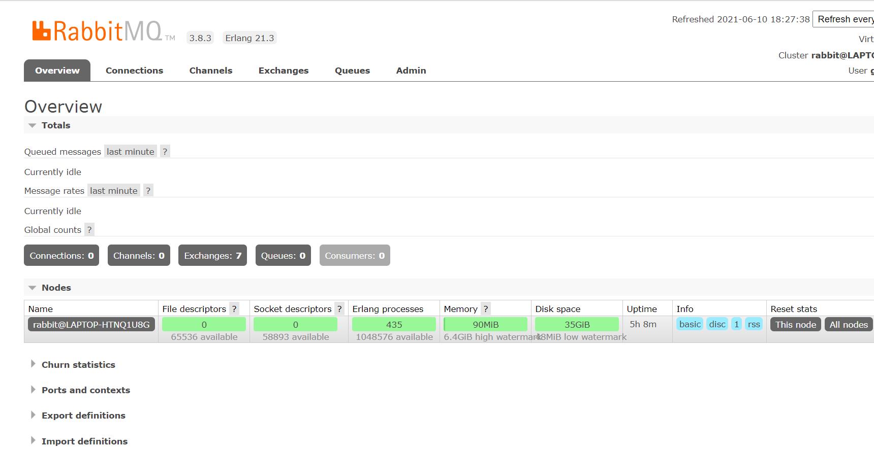The width and height of the screenshot is (874, 450).
Task: Click the 1 info tag
Action: coord(736,324)
